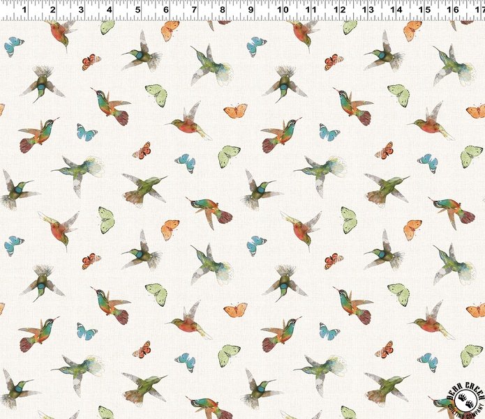Image resolution: width=485 pixels, height=419 pixels.
Task: Click the ruler number 16
Action: point(453,10)
